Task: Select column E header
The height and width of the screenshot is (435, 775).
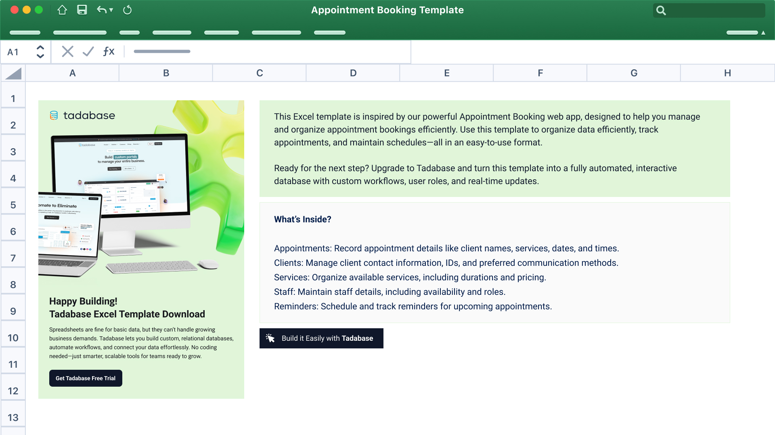Action: click(447, 73)
